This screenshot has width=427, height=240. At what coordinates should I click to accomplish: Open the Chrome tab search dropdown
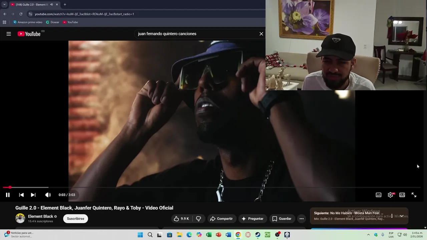click(x=4, y=4)
